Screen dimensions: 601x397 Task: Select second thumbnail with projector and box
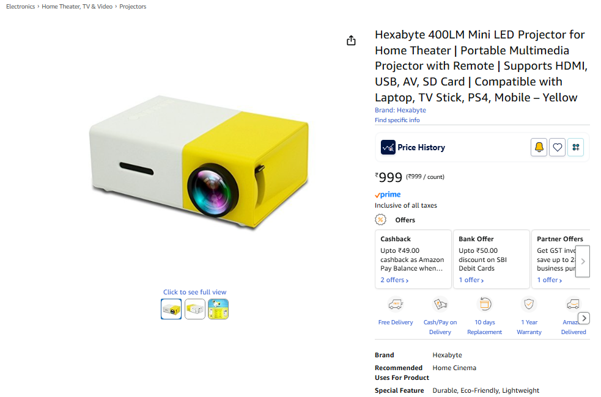pos(194,309)
